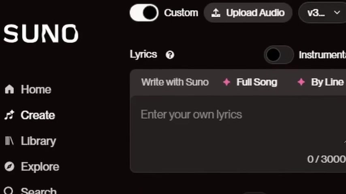
Task: Click the pink sparkle beside By Line
Action: click(x=301, y=82)
